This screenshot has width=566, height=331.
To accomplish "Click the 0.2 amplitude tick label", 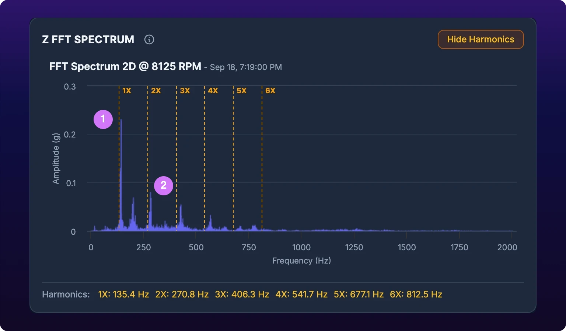I will [x=70, y=135].
